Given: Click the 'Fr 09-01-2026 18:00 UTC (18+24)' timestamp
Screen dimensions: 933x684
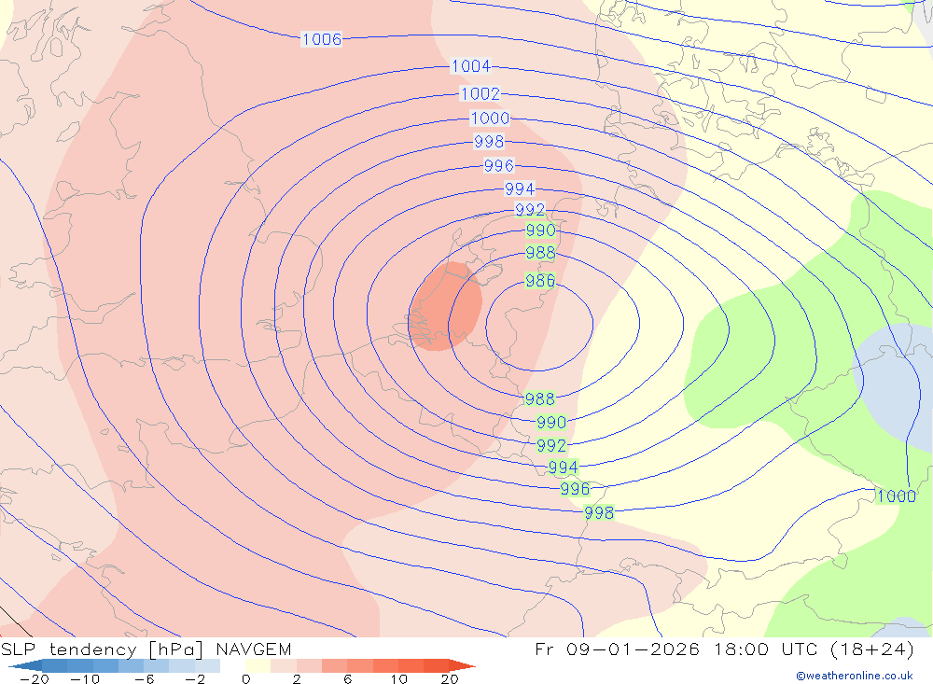Looking at the screenshot, I should [x=724, y=649].
